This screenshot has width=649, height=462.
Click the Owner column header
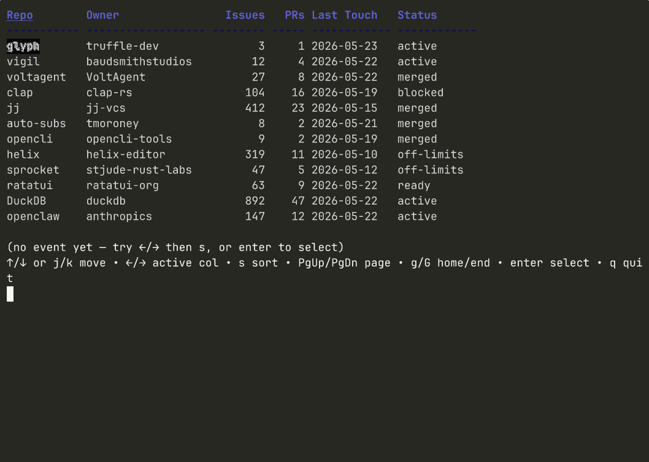pos(103,15)
